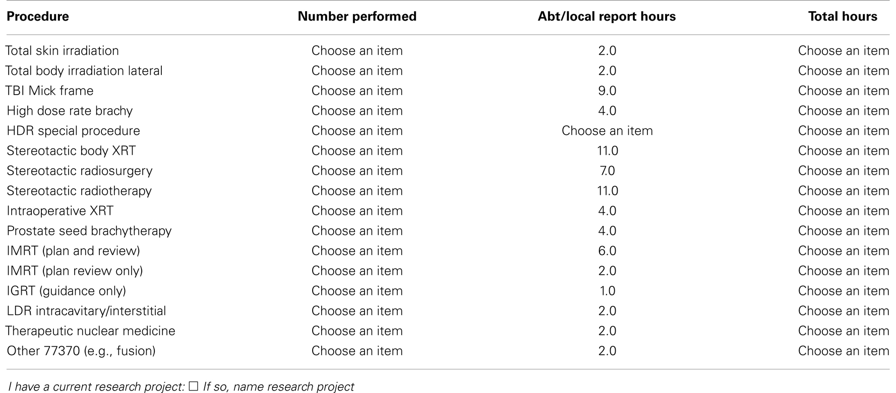Open Total hours dropdown for Intraoperative XRT
The height and width of the screenshot is (393, 896).
(844, 211)
